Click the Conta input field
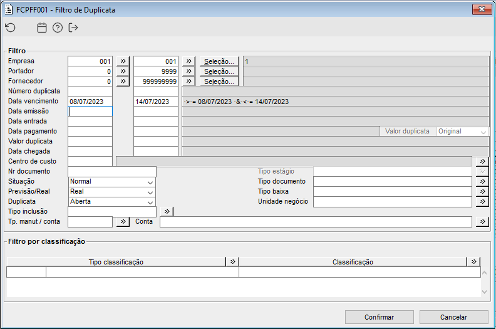 tap(316, 222)
